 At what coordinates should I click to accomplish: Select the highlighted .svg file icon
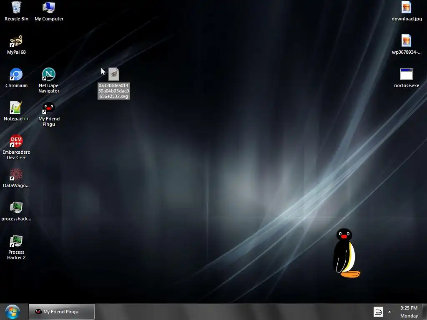[114, 74]
